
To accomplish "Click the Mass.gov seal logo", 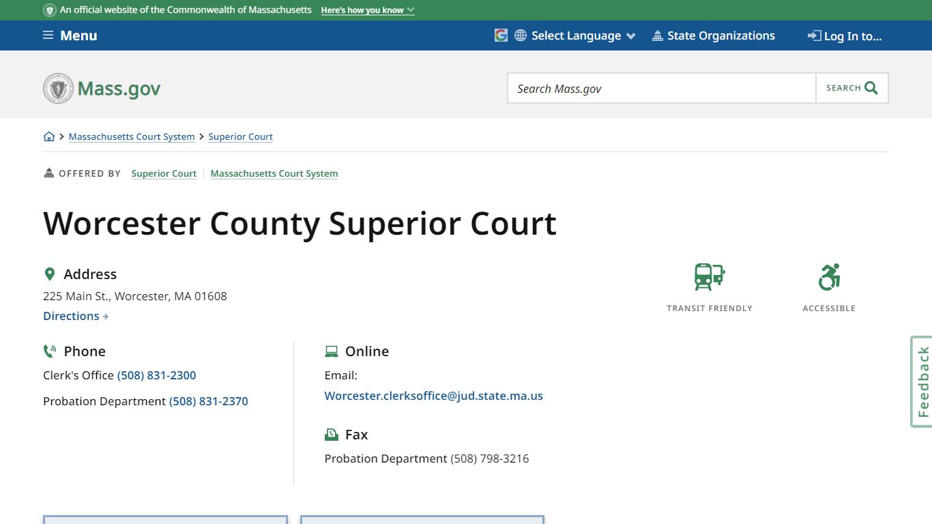I will point(58,89).
